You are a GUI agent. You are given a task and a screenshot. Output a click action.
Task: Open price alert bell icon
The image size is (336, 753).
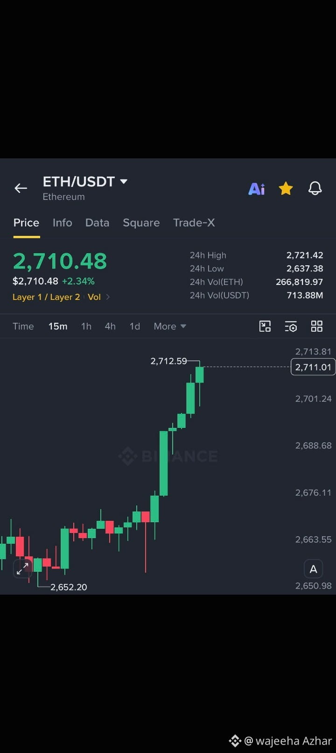click(x=315, y=188)
